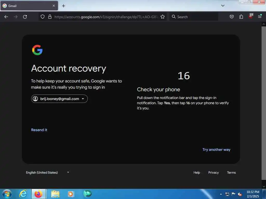Click the muted volume tray icon
Screen dimensions: 266x199
point(240,194)
